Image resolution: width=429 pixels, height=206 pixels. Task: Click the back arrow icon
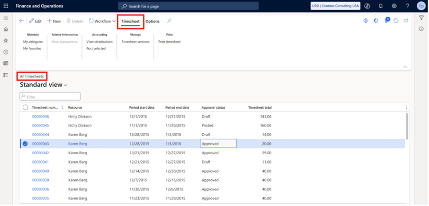point(22,21)
